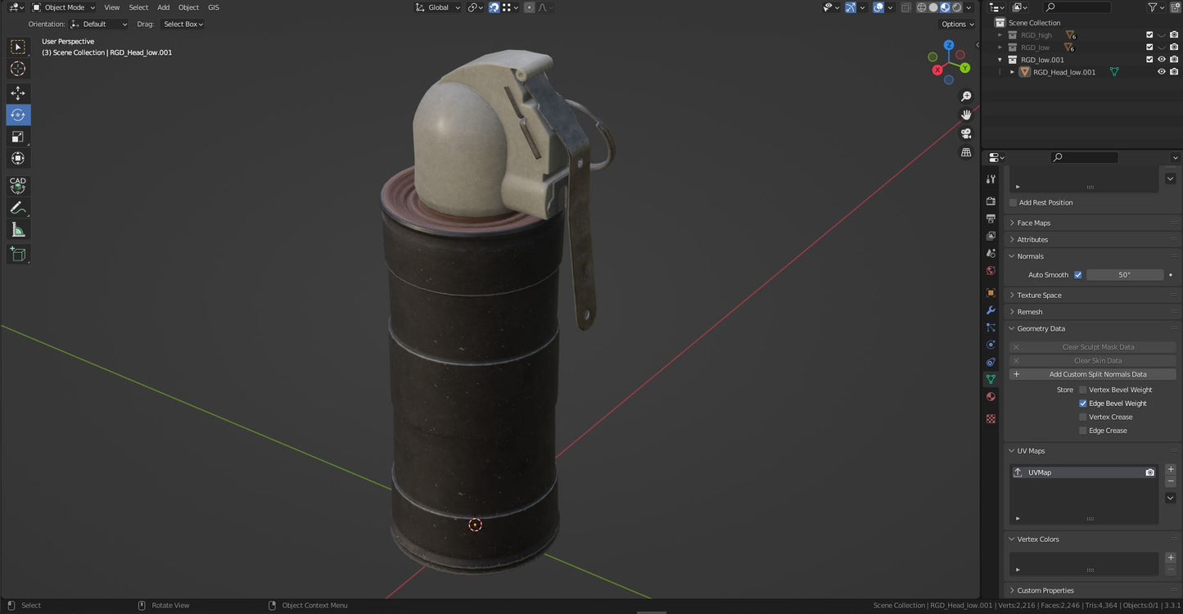Open the Modifier properties wrench tab

[x=991, y=310]
